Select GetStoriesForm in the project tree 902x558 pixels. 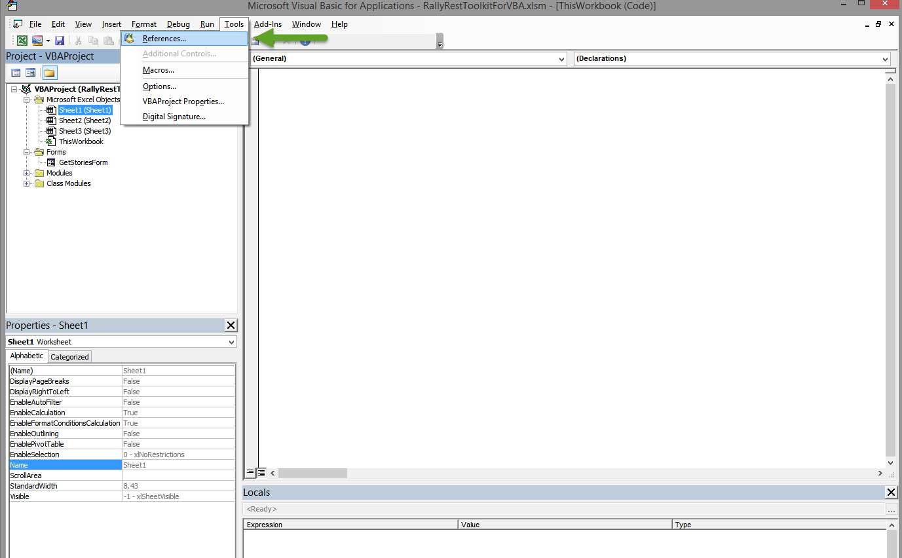pyautogui.click(x=83, y=162)
